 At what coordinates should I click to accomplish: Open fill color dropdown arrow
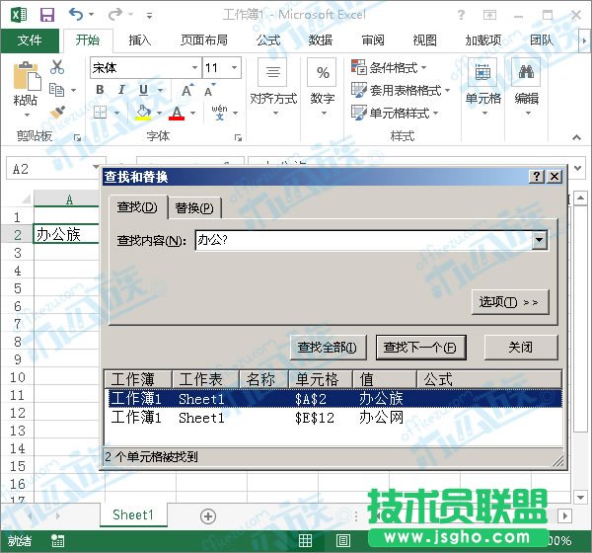click(x=159, y=113)
